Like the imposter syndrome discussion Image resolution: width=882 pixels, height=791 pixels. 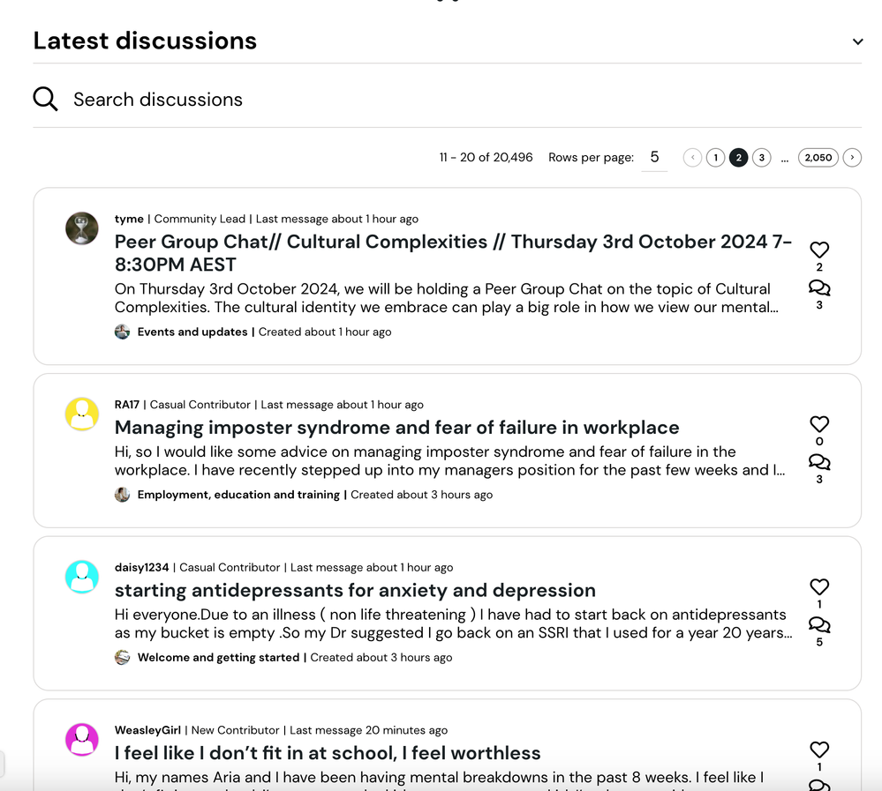tap(819, 423)
